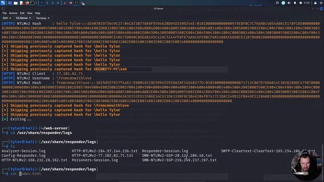The width and height of the screenshot is (324, 182).
Task: Switch to workspace 3
Action: 53,3
